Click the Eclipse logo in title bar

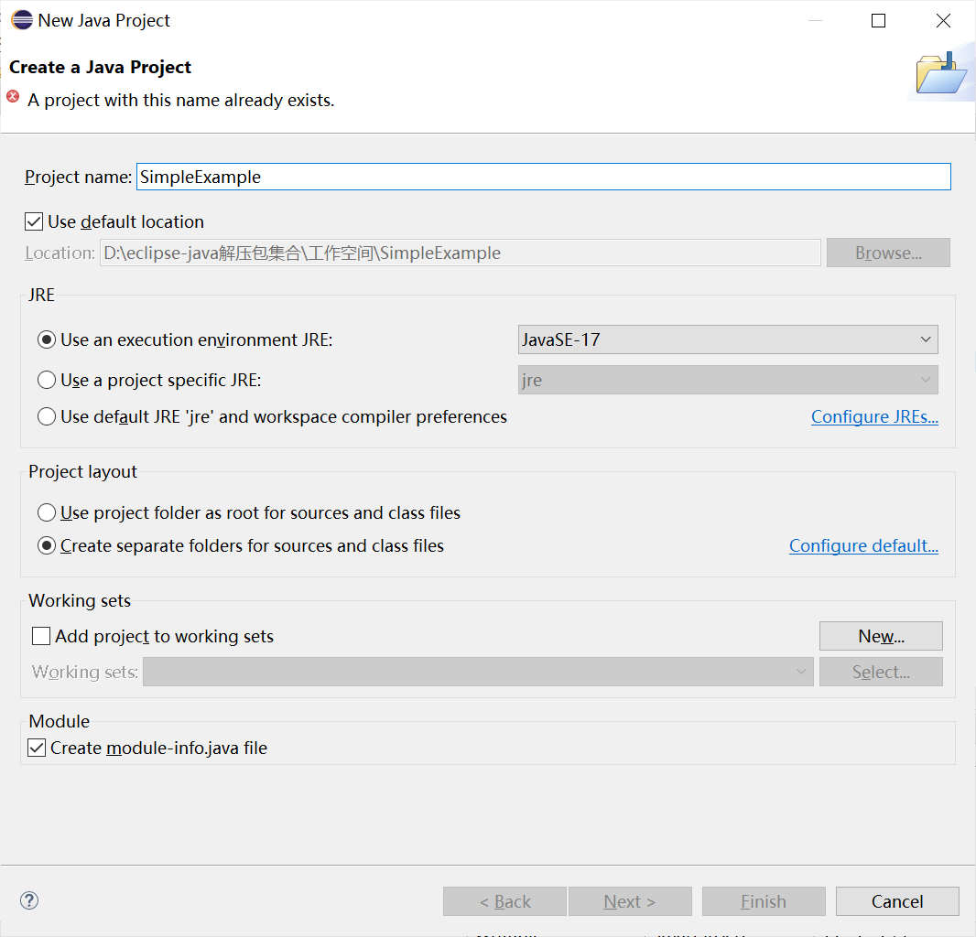(21, 20)
